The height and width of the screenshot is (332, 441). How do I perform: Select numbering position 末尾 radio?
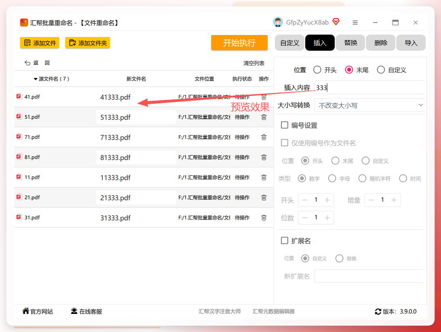click(335, 161)
